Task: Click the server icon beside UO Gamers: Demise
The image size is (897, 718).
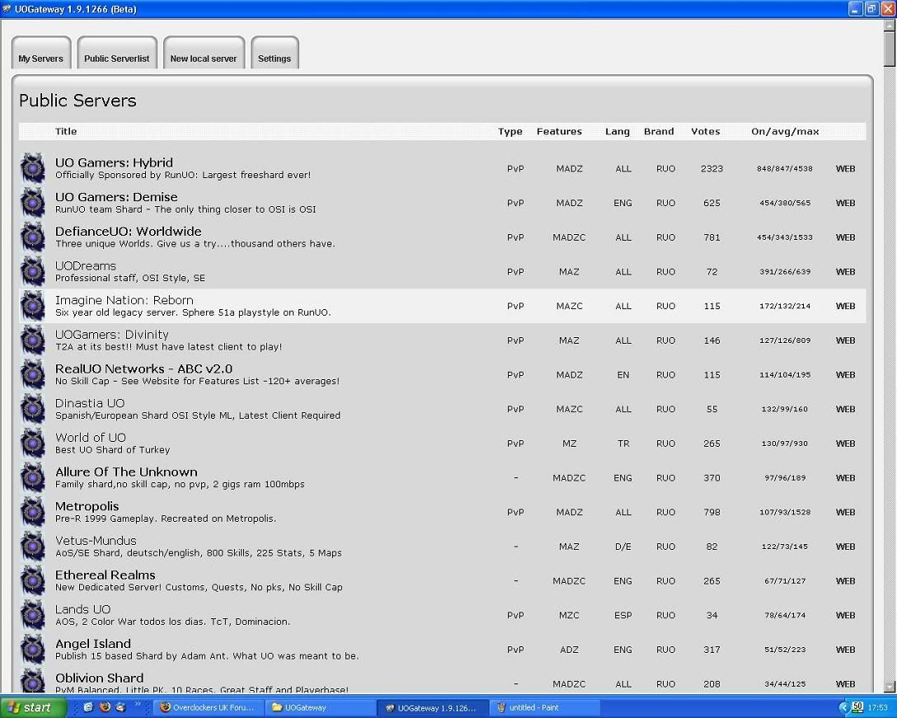Action: [33, 203]
